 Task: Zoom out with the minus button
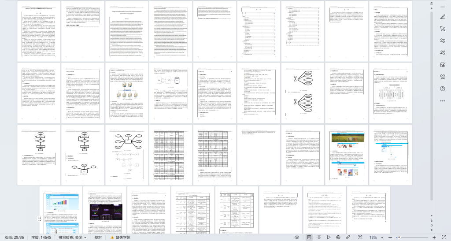point(390,237)
